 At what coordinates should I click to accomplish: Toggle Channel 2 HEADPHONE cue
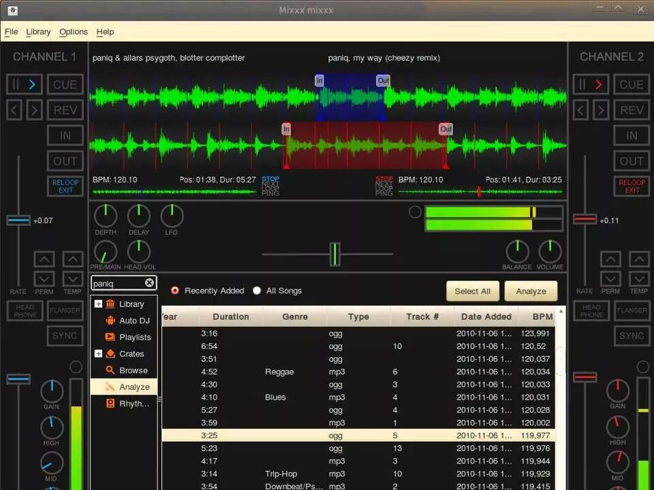[x=591, y=310]
